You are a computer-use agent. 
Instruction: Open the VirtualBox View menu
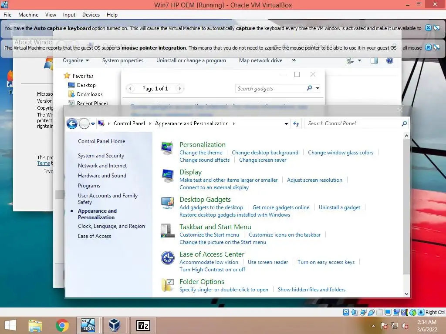pos(51,15)
